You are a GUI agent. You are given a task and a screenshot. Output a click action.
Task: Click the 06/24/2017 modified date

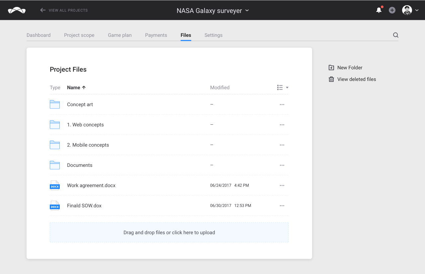[x=221, y=185]
